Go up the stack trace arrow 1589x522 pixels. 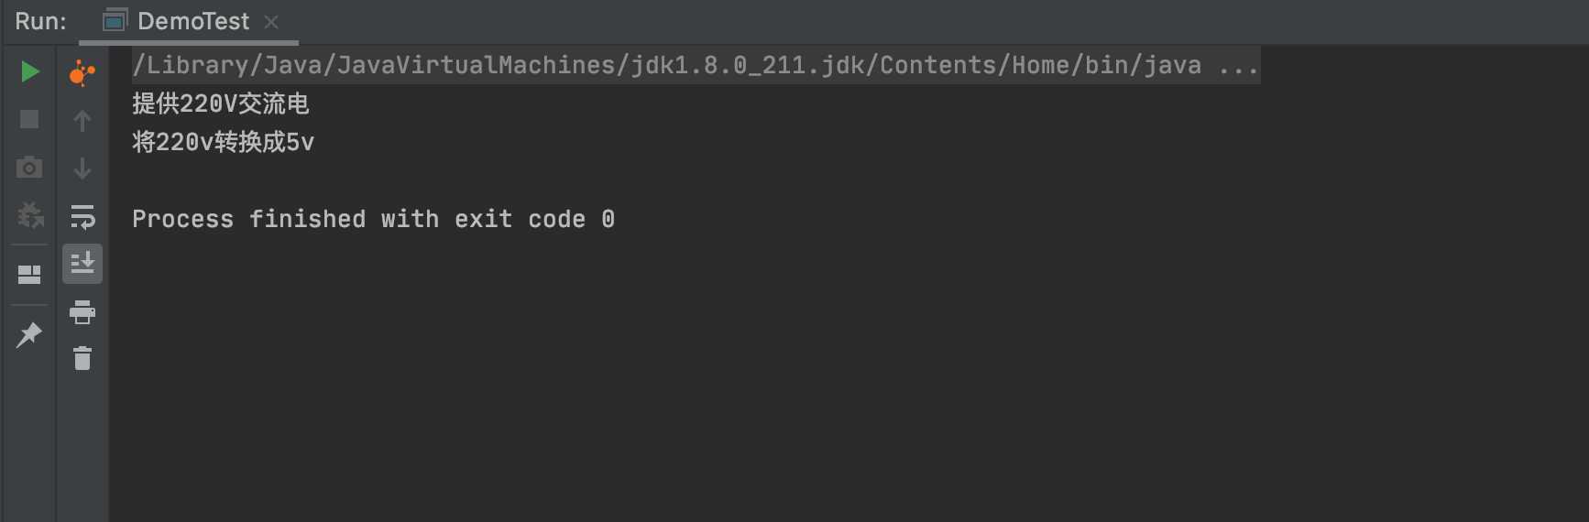click(82, 120)
